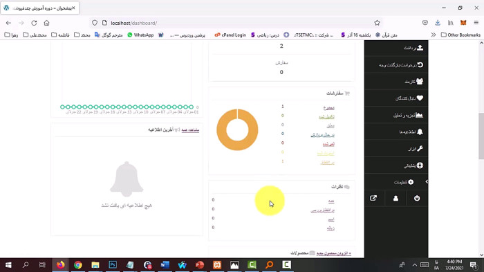
Task: Switch to Google Chrome from the taskbar
Action: 77,265
